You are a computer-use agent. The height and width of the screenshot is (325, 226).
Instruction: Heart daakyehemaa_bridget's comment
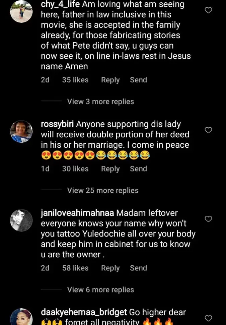208,318
